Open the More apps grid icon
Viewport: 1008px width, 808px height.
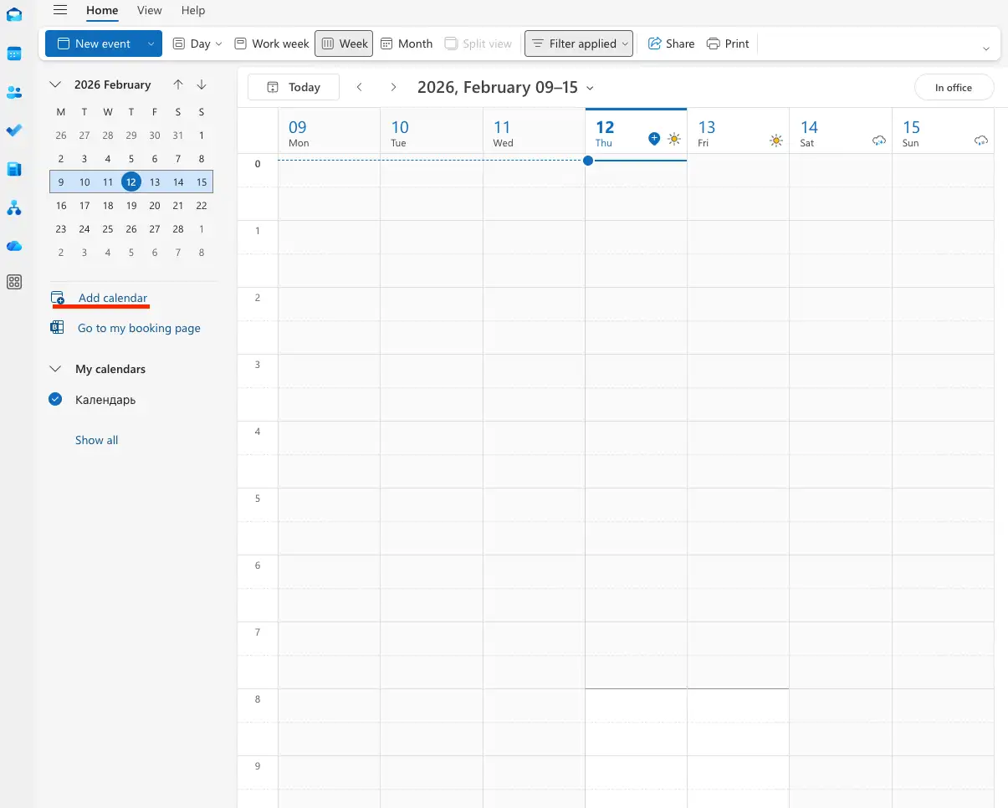14,282
